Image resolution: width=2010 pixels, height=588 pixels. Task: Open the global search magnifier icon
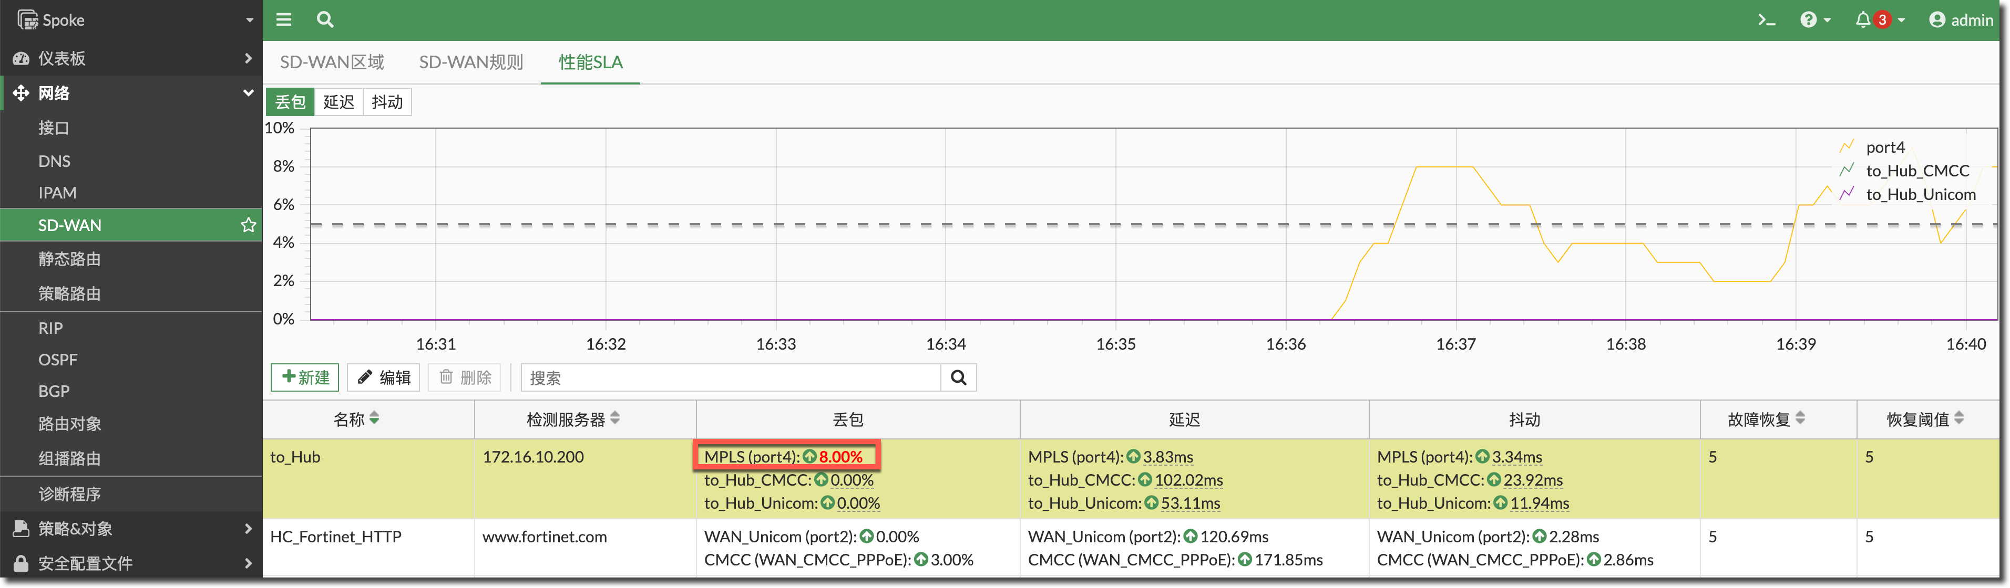(325, 19)
